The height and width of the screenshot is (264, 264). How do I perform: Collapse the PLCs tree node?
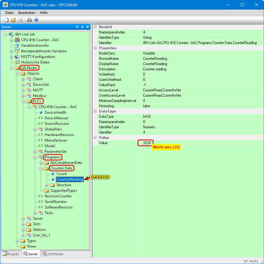pyautogui.click(x=23, y=102)
